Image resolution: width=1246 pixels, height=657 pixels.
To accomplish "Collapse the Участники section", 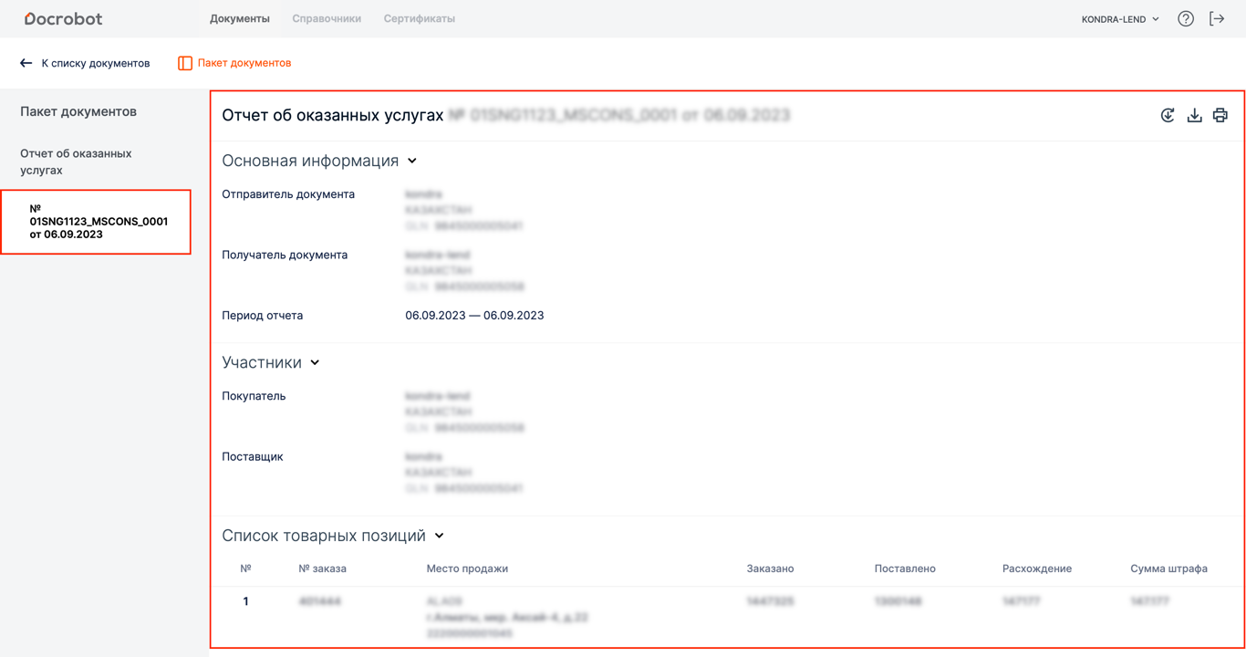I will pyautogui.click(x=315, y=363).
